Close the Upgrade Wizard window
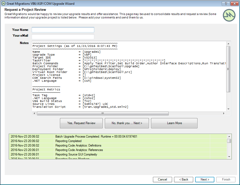The width and height of the screenshot is (240, 185). (234, 3)
